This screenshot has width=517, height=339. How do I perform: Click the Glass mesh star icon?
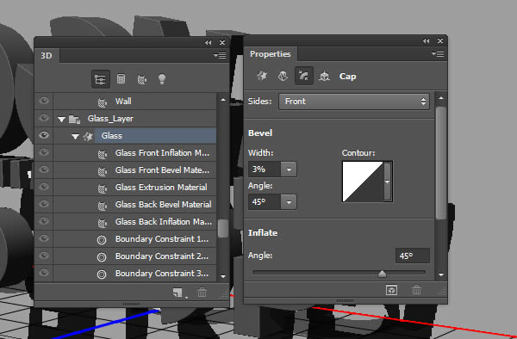[x=88, y=136]
